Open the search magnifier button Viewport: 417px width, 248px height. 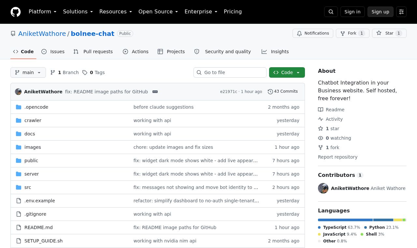point(331,12)
